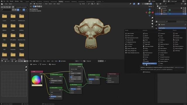Click the Decimate modifier icon
The height and width of the screenshot is (105, 187).
point(144,42)
